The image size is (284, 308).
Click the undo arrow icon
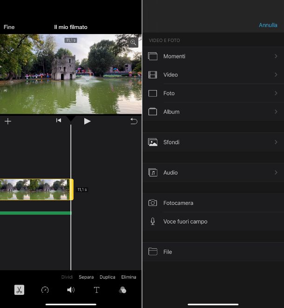(x=134, y=121)
